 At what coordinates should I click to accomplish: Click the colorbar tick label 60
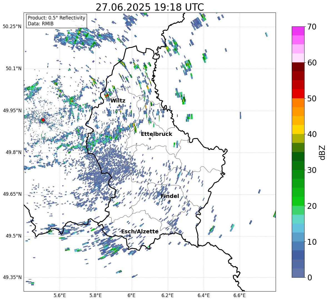(x=312, y=63)
